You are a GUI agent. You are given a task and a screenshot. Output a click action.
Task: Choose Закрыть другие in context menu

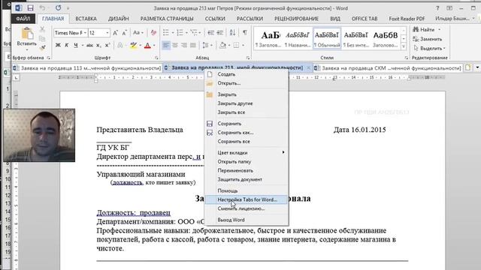(x=247, y=103)
